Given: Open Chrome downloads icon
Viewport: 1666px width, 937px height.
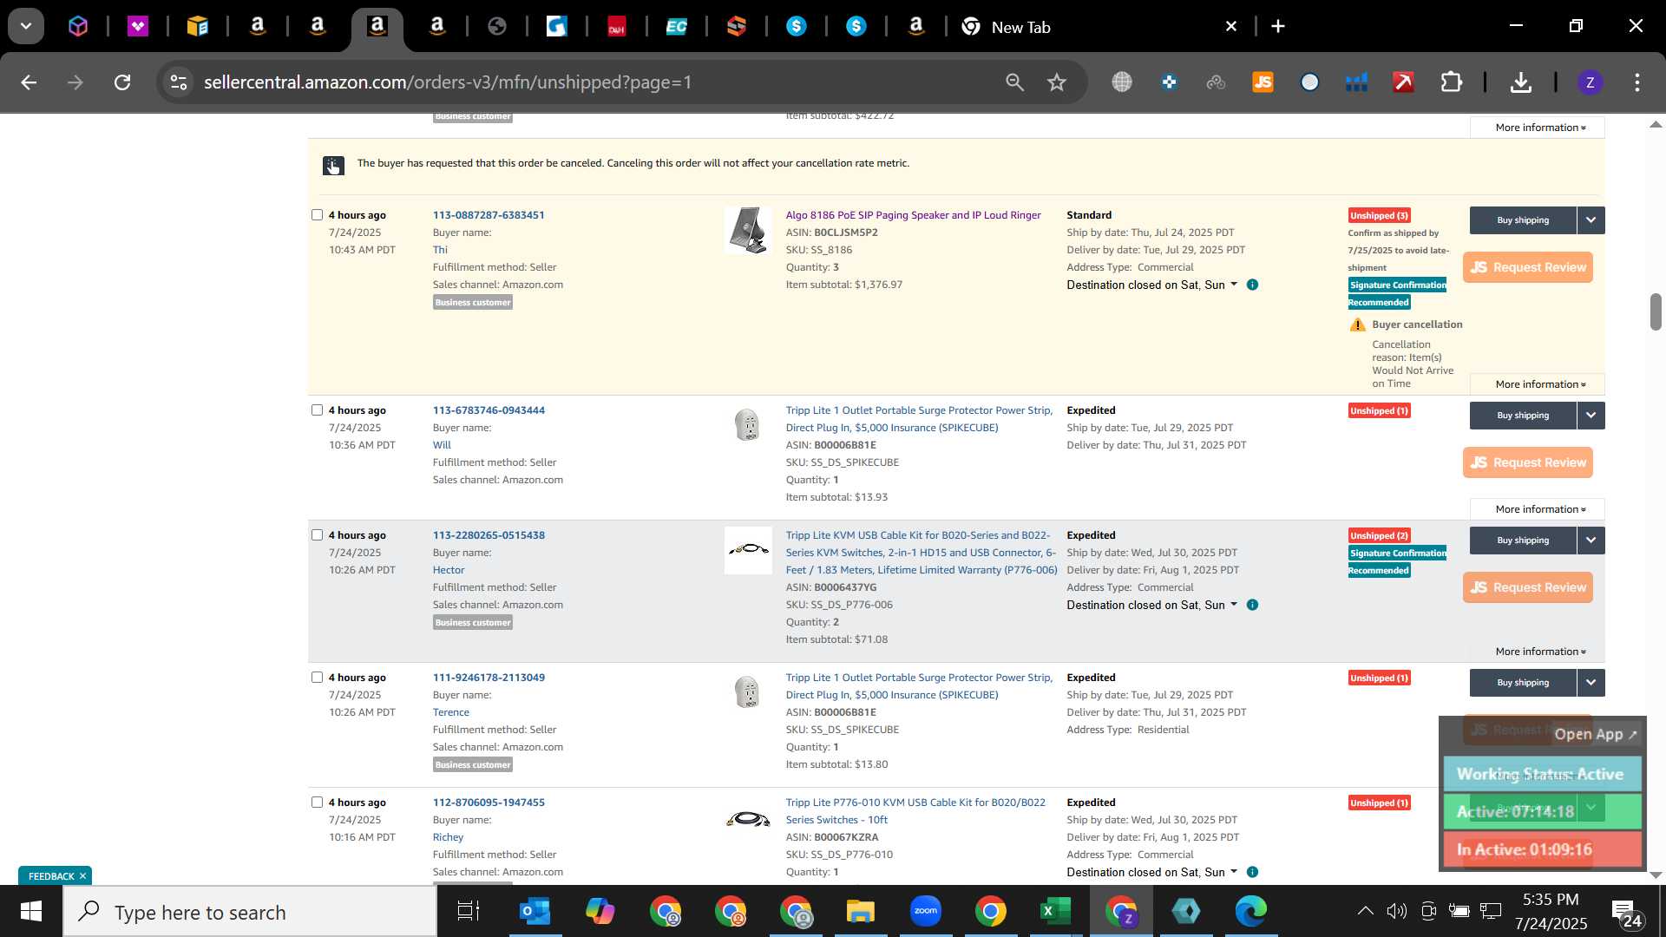Looking at the screenshot, I should click(1520, 82).
